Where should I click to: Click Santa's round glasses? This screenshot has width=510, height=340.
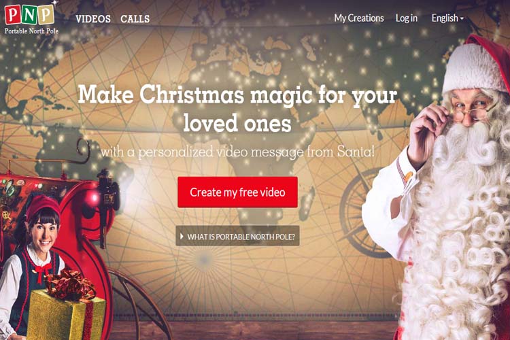pos(469,112)
